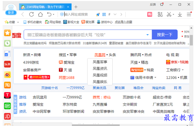Open the sidebar Weibo icon
The image size is (196, 126).
pos(7,75)
